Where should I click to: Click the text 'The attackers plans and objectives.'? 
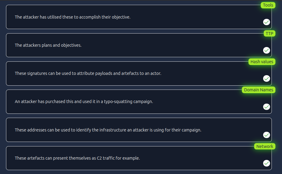coord(48,45)
